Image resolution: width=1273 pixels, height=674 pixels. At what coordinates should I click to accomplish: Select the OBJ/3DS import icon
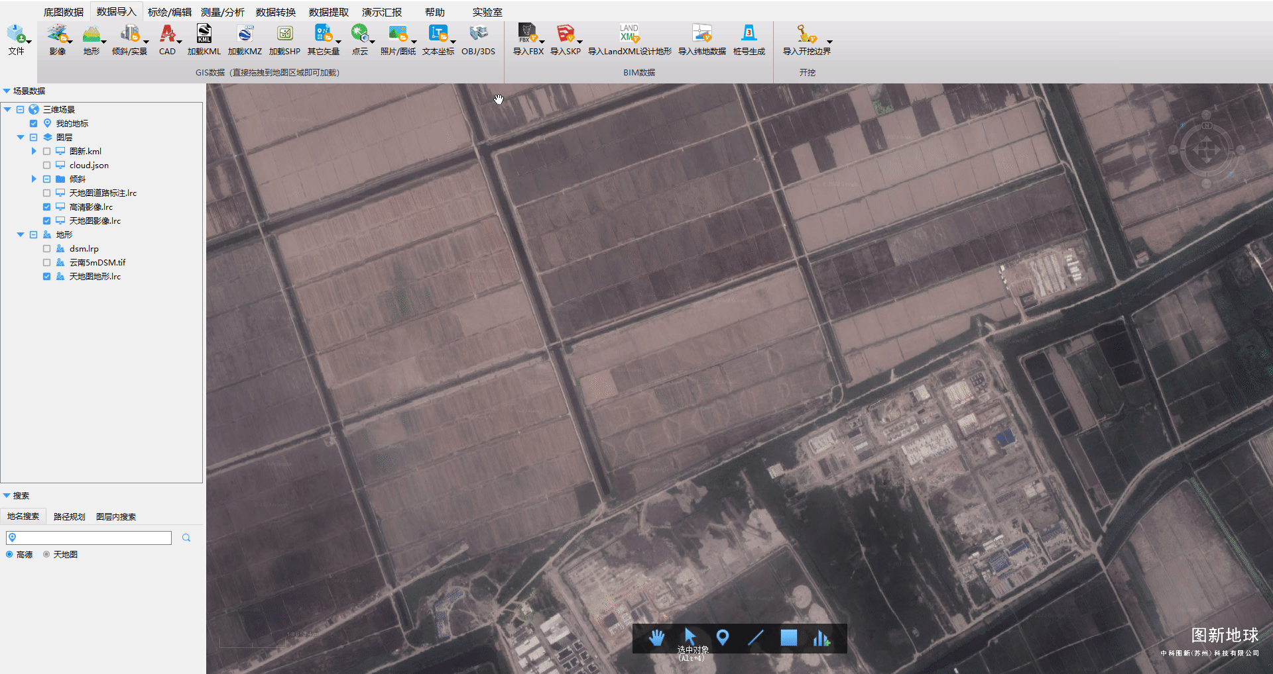click(478, 34)
